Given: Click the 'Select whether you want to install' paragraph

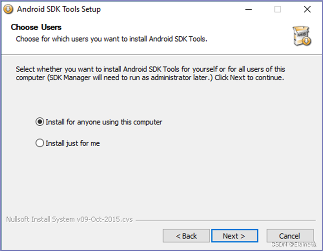Looking at the screenshot, I should click(x=150, y=73).
